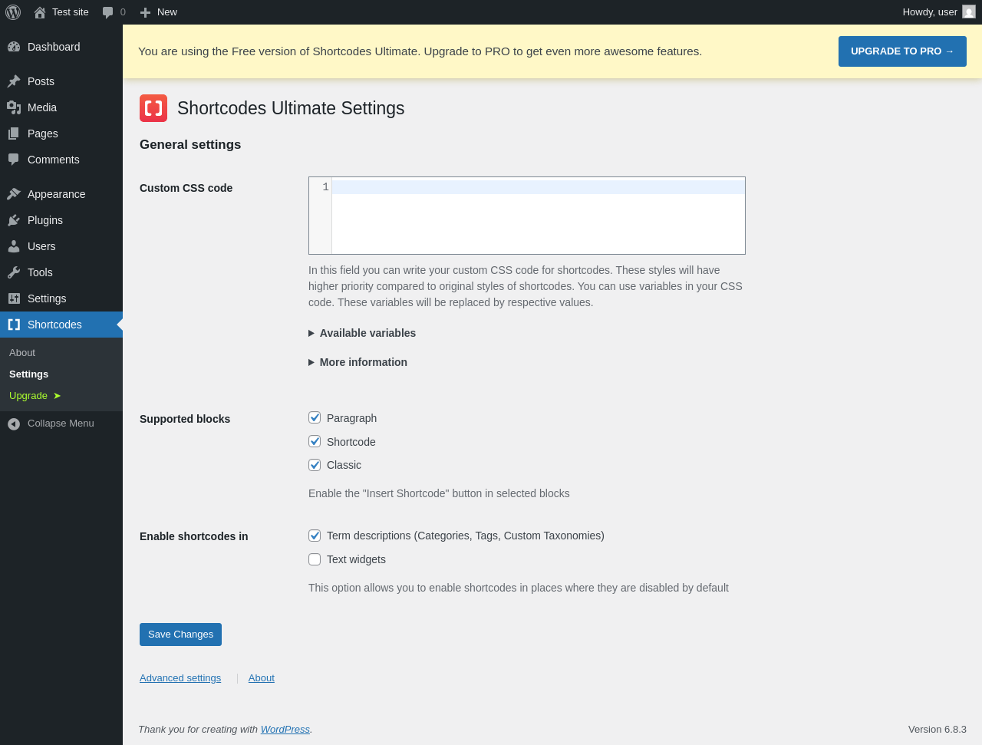Open the Appearance menu

click(x=56, y=194)
